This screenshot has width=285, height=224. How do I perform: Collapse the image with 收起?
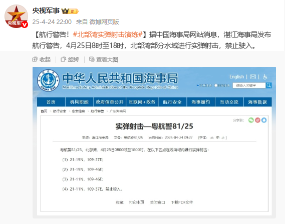pyautogui.click(x=42, y=59)
